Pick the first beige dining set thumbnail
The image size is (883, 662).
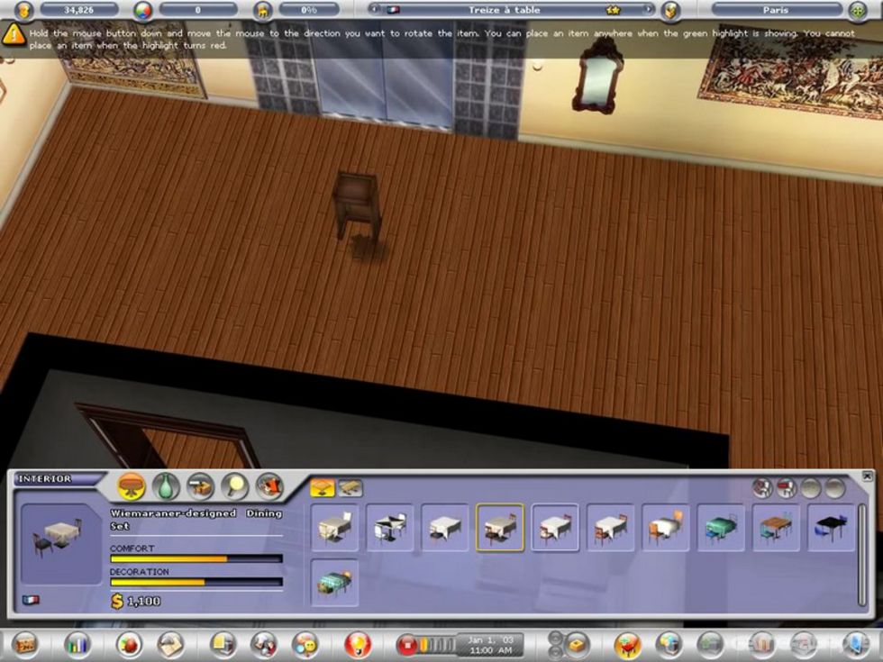[334, 528]
